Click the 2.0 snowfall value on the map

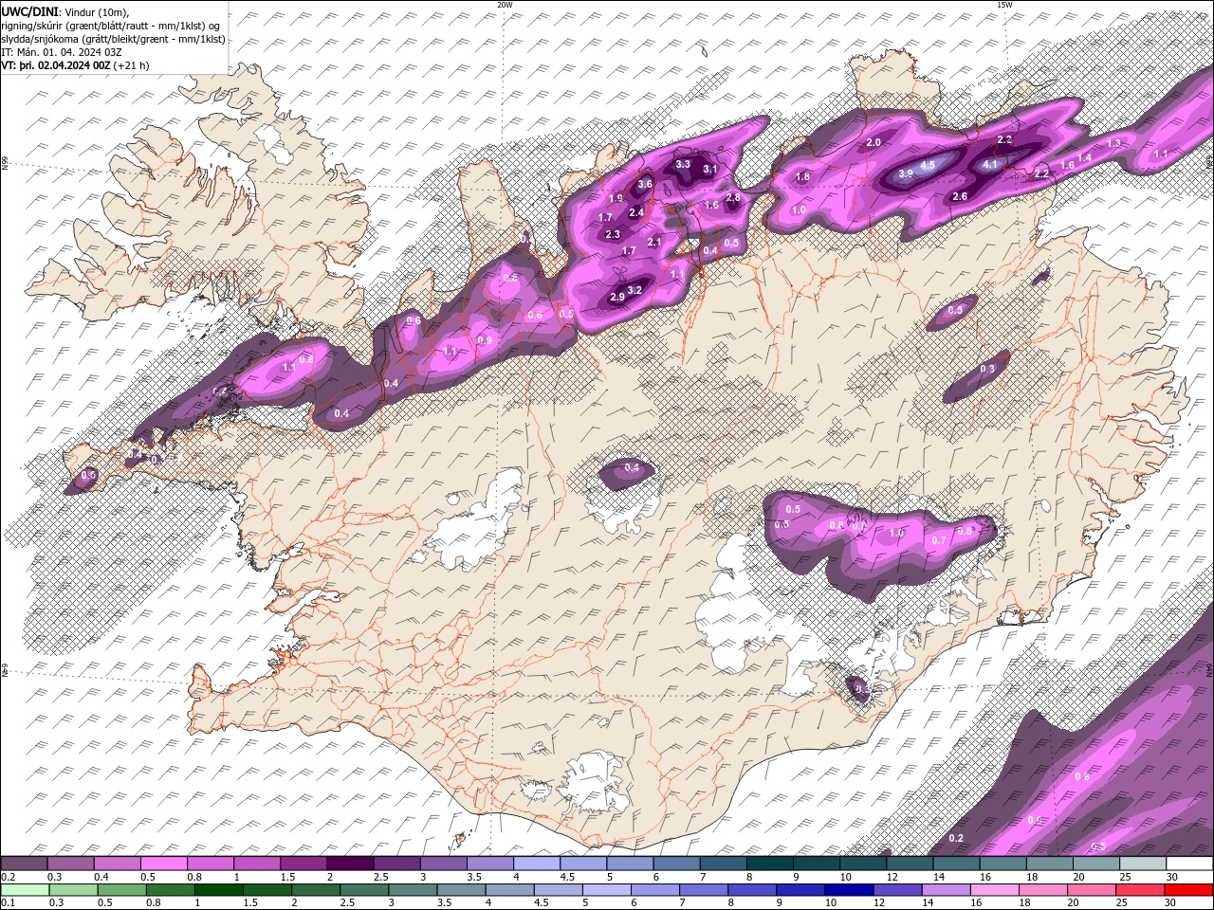pos(874,142)
